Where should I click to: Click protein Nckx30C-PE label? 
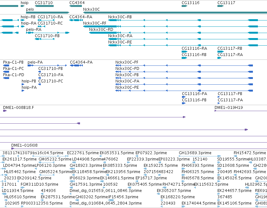tap(127, 87)
